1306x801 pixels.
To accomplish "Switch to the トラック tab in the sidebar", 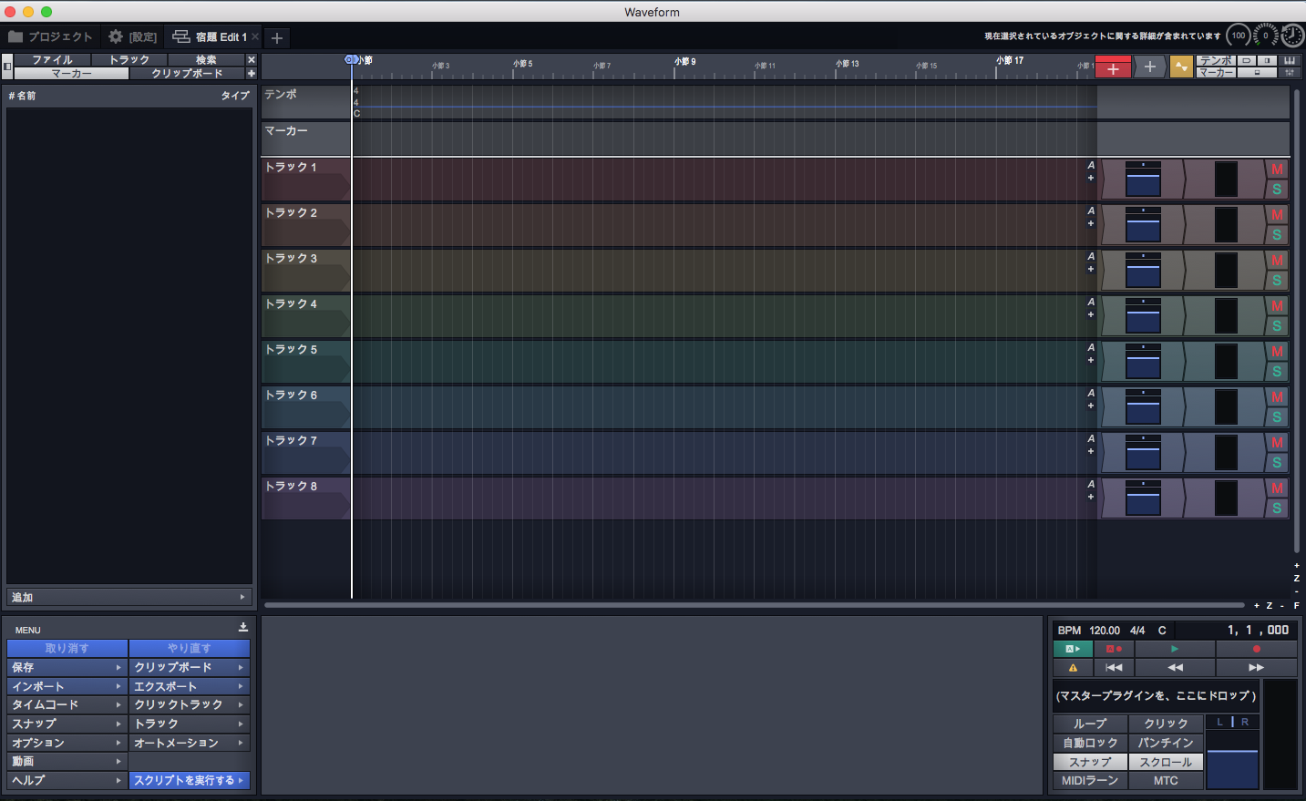I will 129,59.
